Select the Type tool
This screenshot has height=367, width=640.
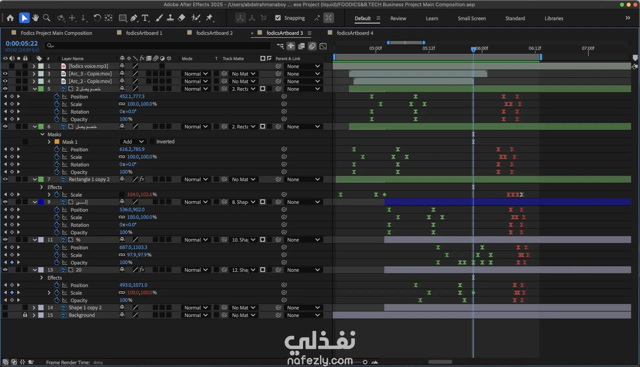(x=145, y=18)
